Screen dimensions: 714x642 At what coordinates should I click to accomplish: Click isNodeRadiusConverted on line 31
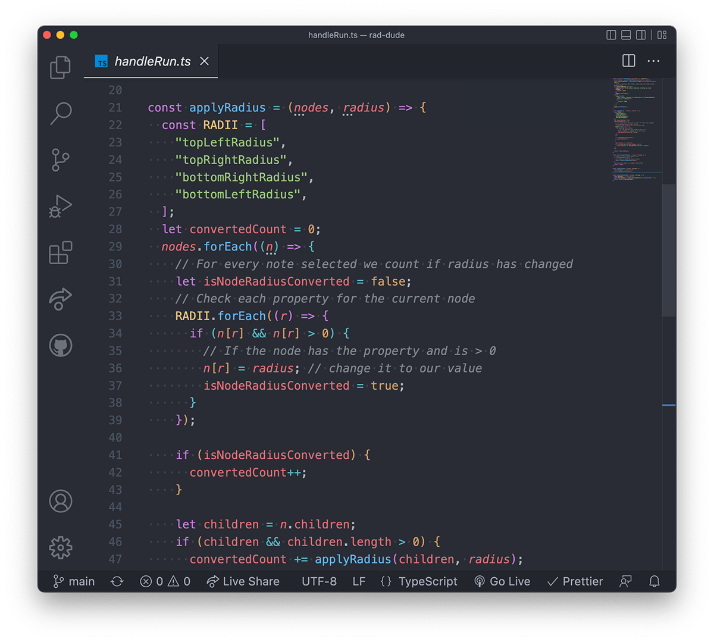coord(277,281)
